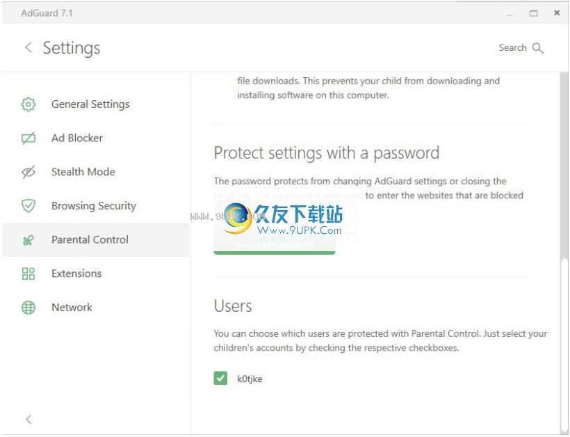Click the Parental Control pinwheel icon
The image size is (570, 437).
click(28, 240)
